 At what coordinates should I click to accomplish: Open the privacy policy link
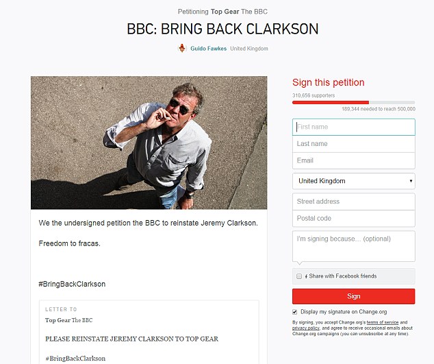point(305,328)
